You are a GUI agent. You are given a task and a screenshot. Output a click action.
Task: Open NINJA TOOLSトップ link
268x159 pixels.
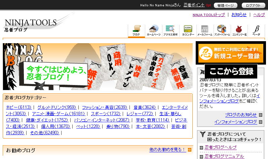209,15
